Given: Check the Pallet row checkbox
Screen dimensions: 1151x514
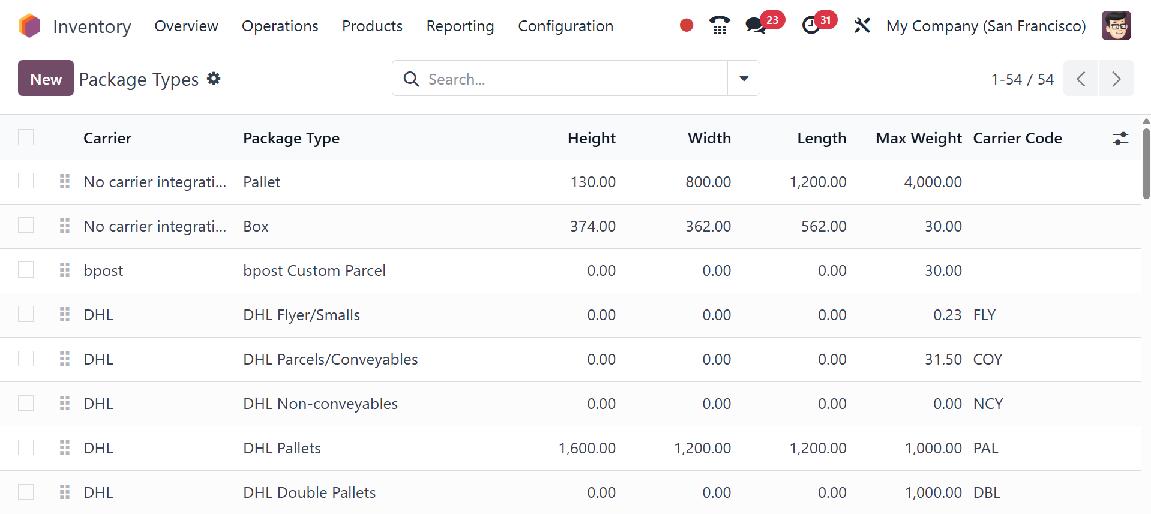Looking at the screenshot, I should point(26,181).
